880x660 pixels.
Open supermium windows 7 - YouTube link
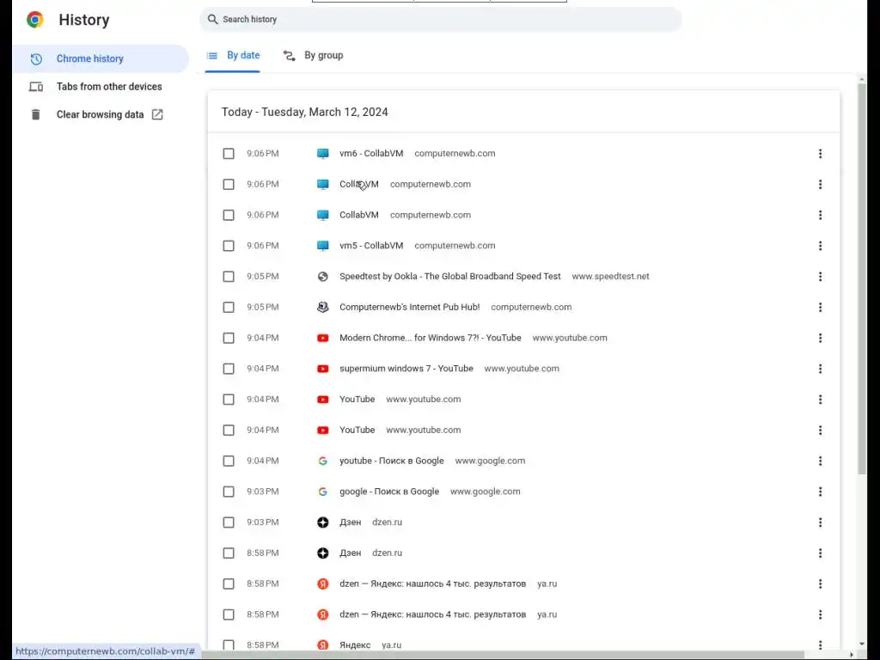coord(406,369)
